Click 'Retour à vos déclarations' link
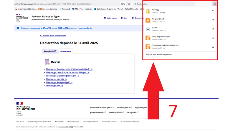This screenshot has width=233, height=131. 53,36
